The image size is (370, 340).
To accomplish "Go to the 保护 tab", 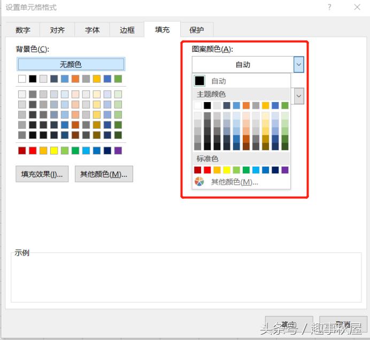I will (197, 30).
